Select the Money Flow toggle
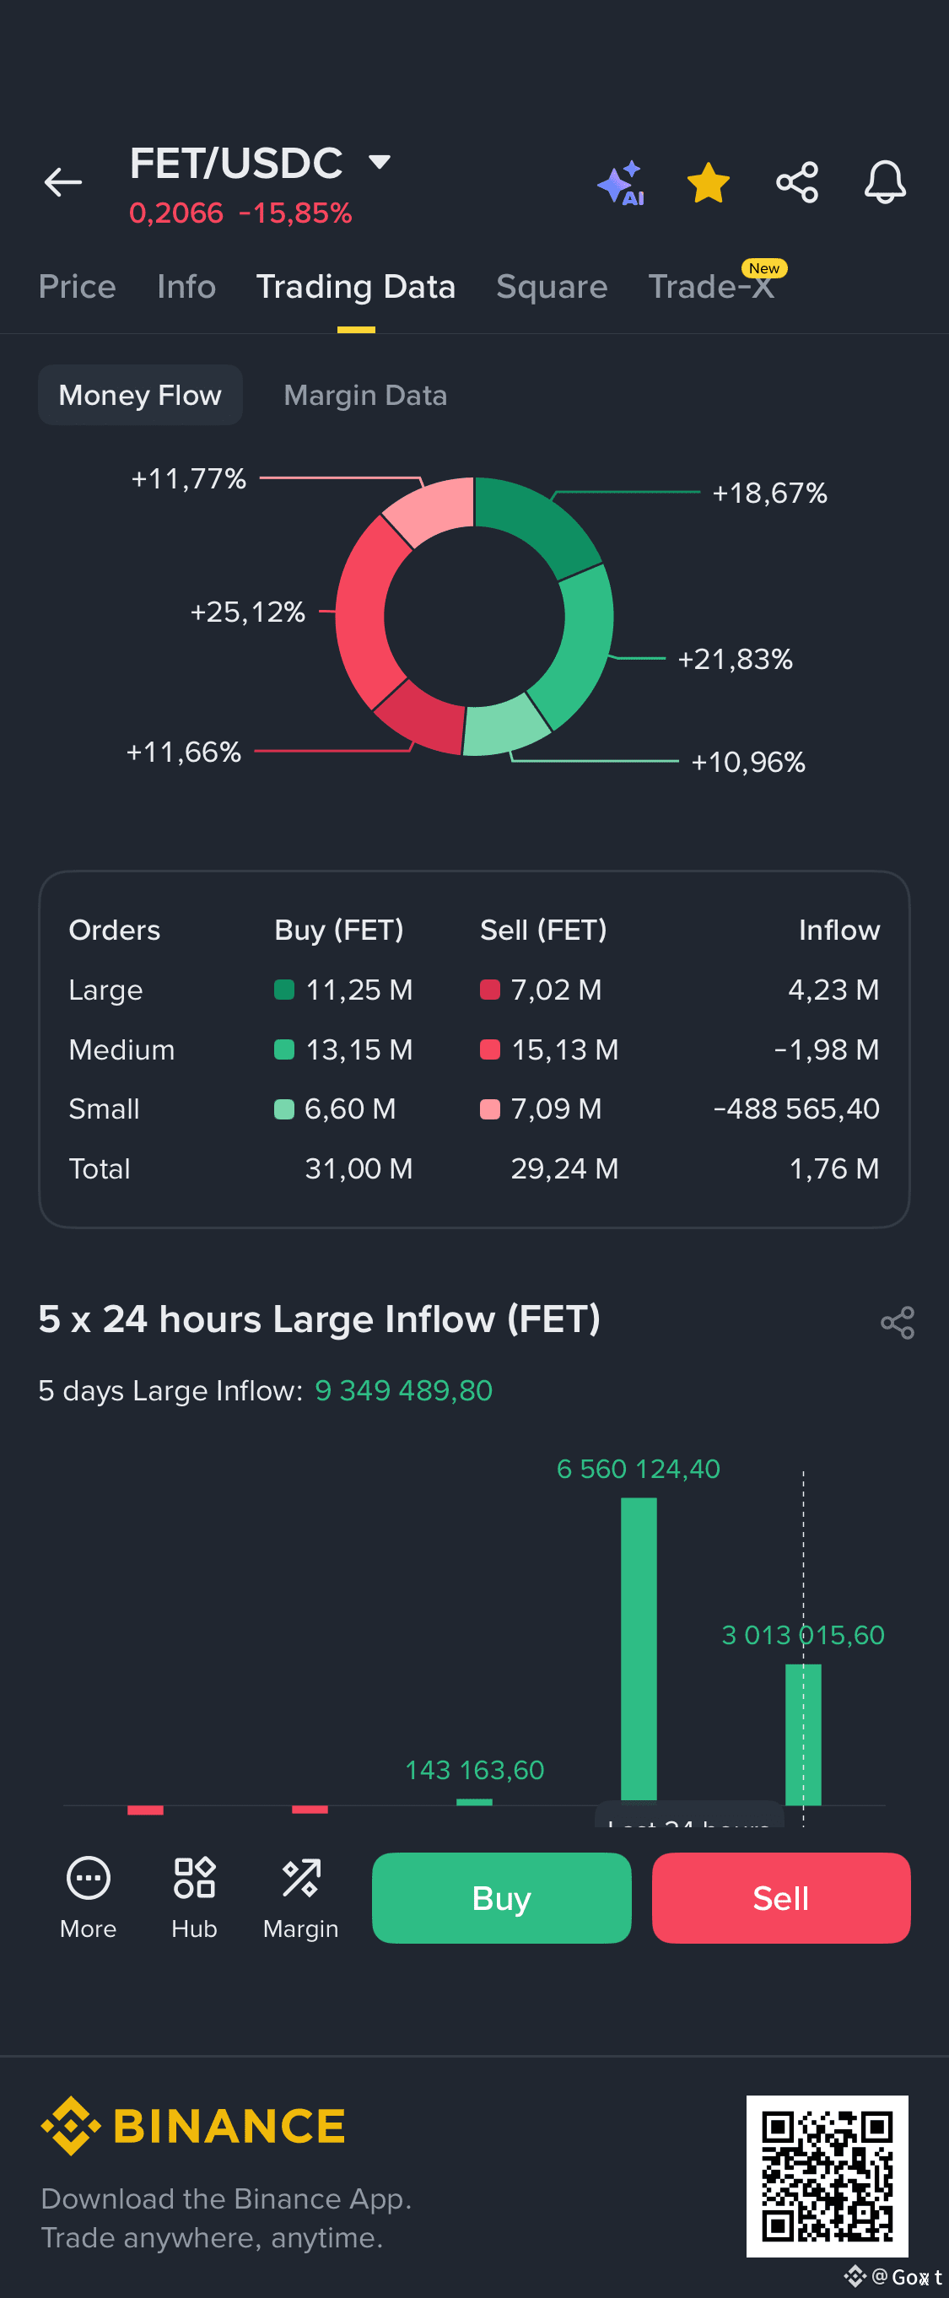949x2298 pixels. click(140, 394)
